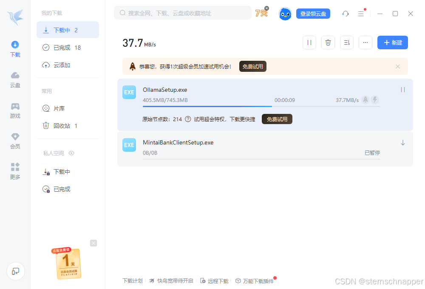Click 登录领云盘 login button

(x=313, y=14)
